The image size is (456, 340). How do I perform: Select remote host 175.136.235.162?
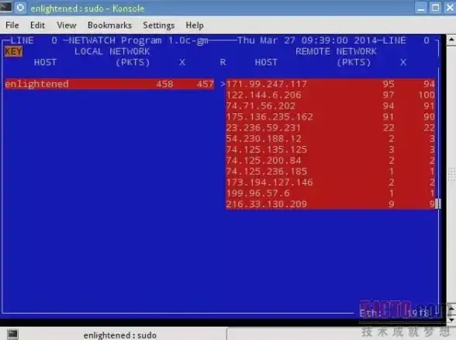coord(330,116)
